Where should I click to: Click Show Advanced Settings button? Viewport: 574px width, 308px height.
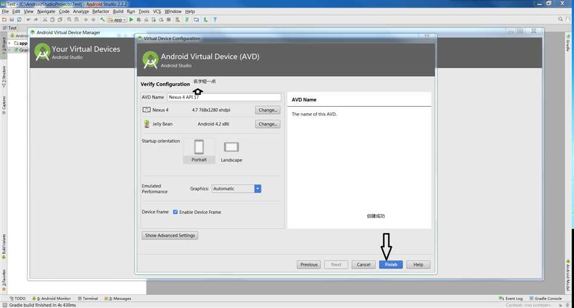click(170, 235)
